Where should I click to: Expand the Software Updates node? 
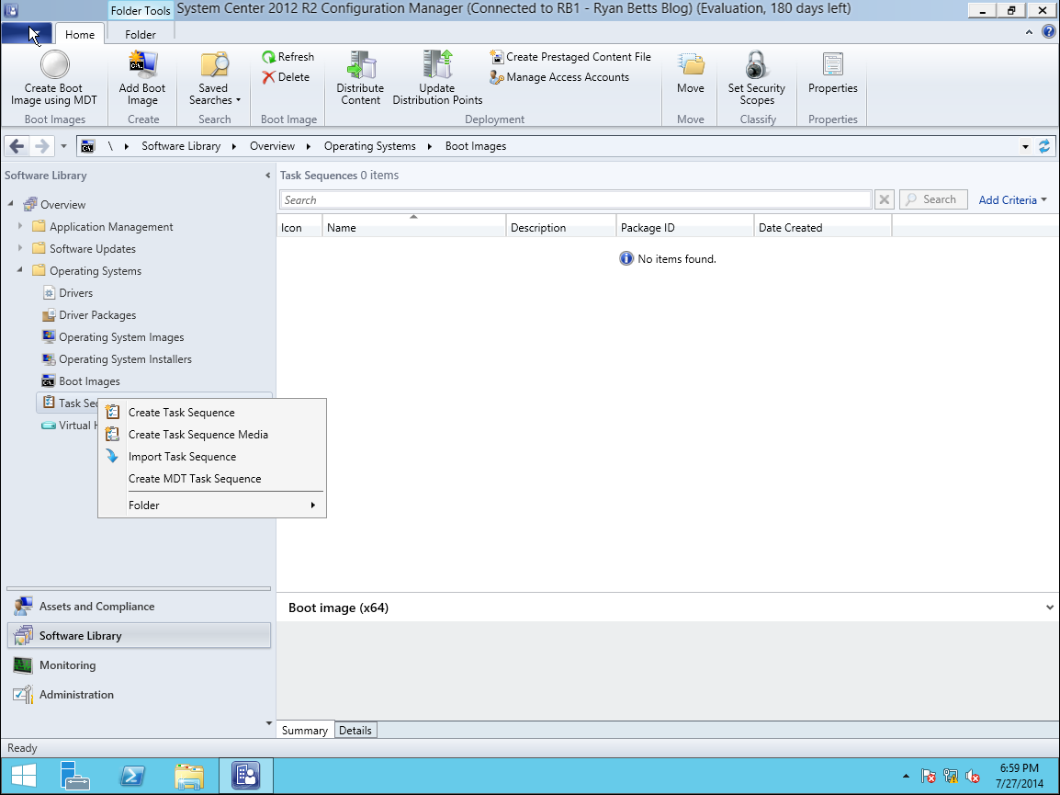coord(19,248)
